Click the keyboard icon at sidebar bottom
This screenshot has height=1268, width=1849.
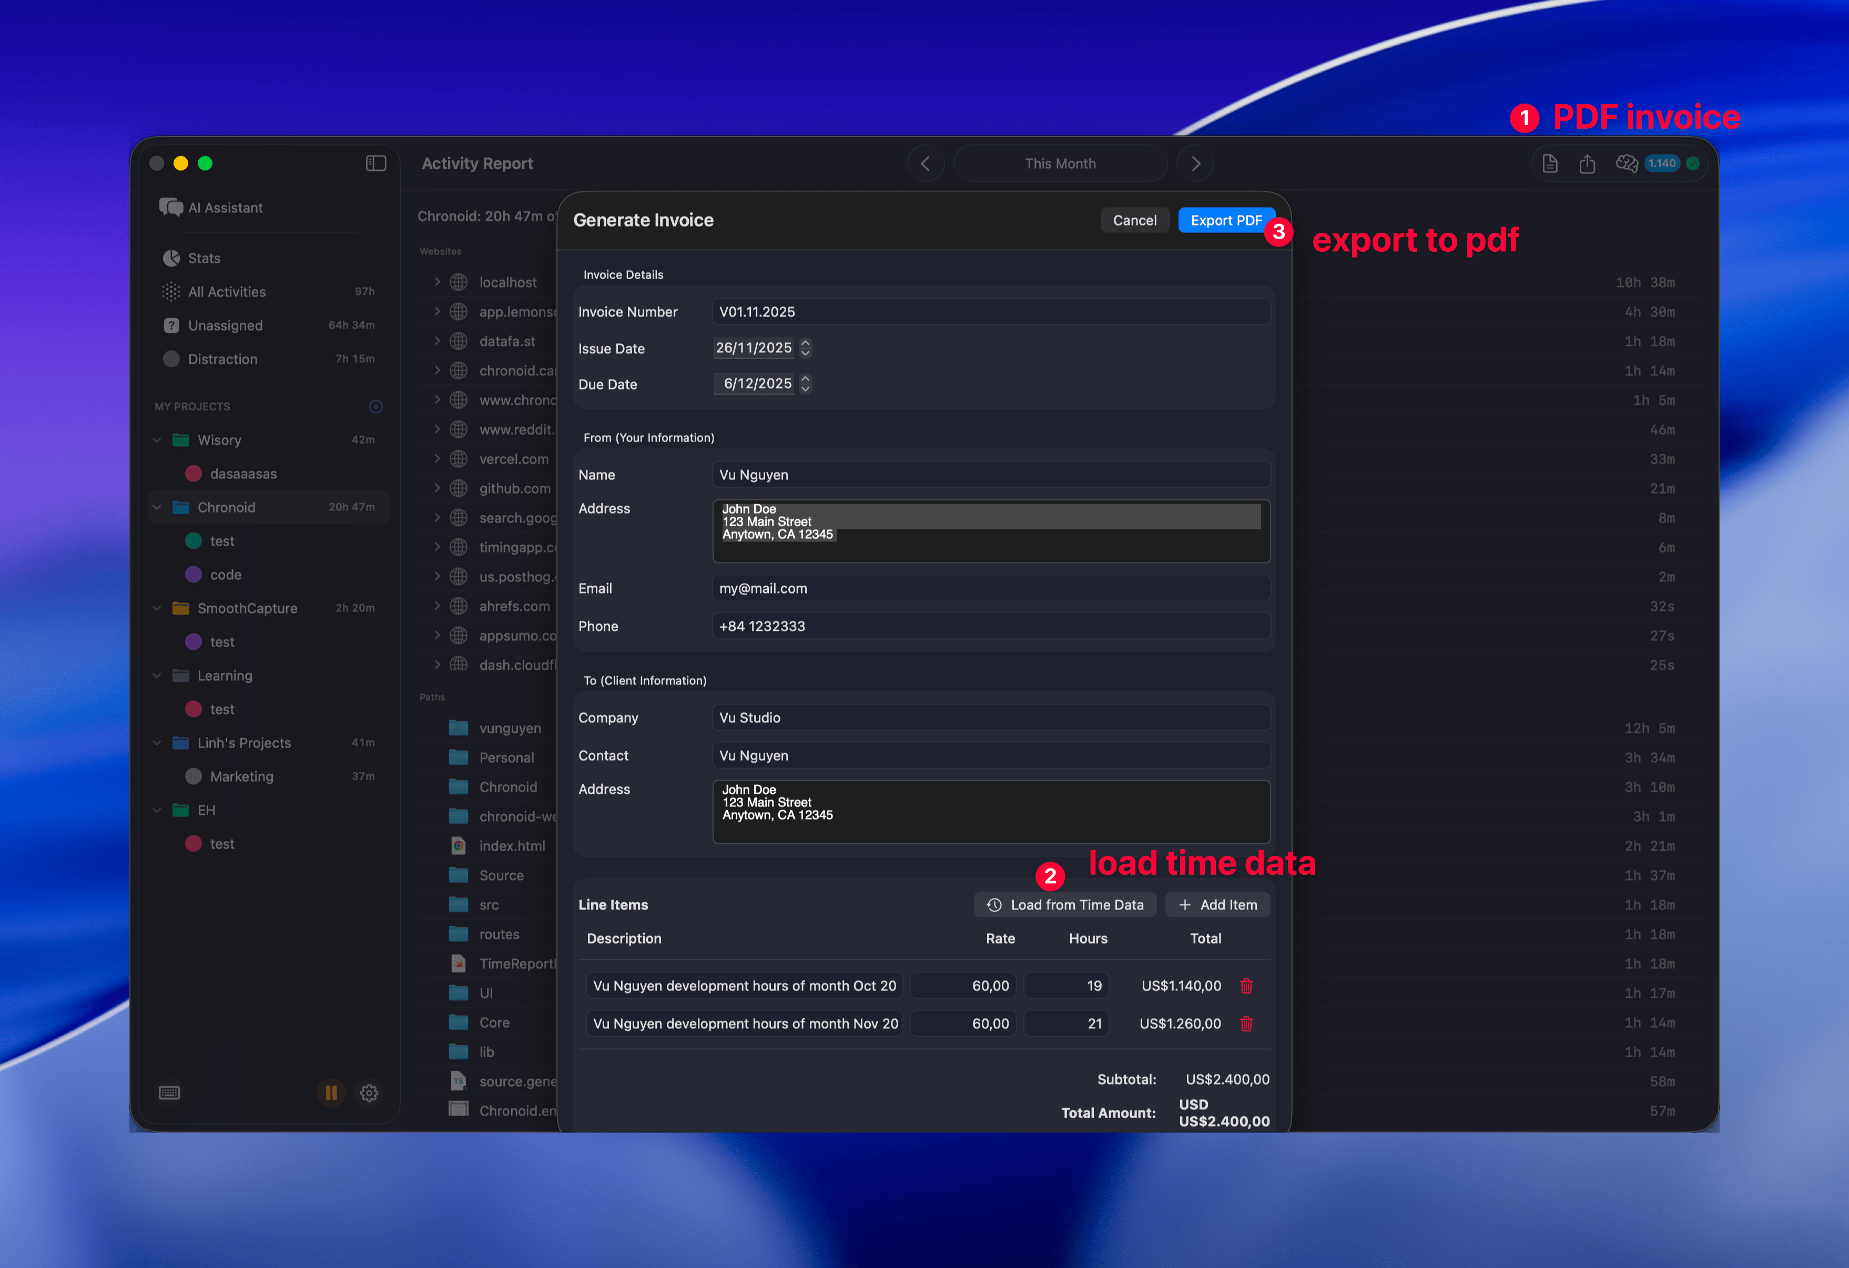169,1092
